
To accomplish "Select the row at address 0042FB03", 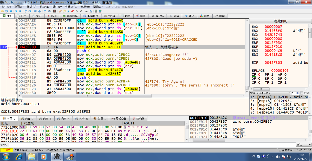I will click(x=131, y=47).
